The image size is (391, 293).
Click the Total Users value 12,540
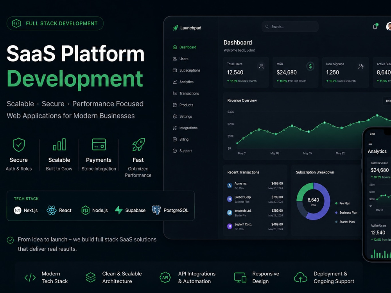[x=235, y=73]
